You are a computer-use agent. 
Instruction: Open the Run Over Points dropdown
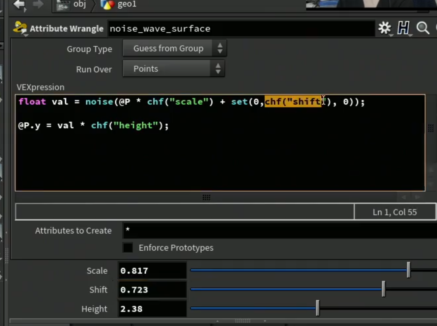click(x=174, y=69)
